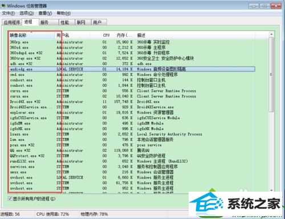Viewport: 285px width, 219px height.
Task: Select conhost.exe using 144 K memory
Action: pos(132,80)
